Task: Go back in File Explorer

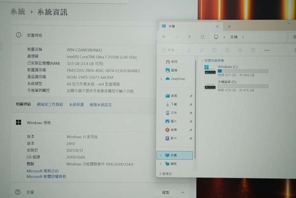Action: tap(164, 37)
